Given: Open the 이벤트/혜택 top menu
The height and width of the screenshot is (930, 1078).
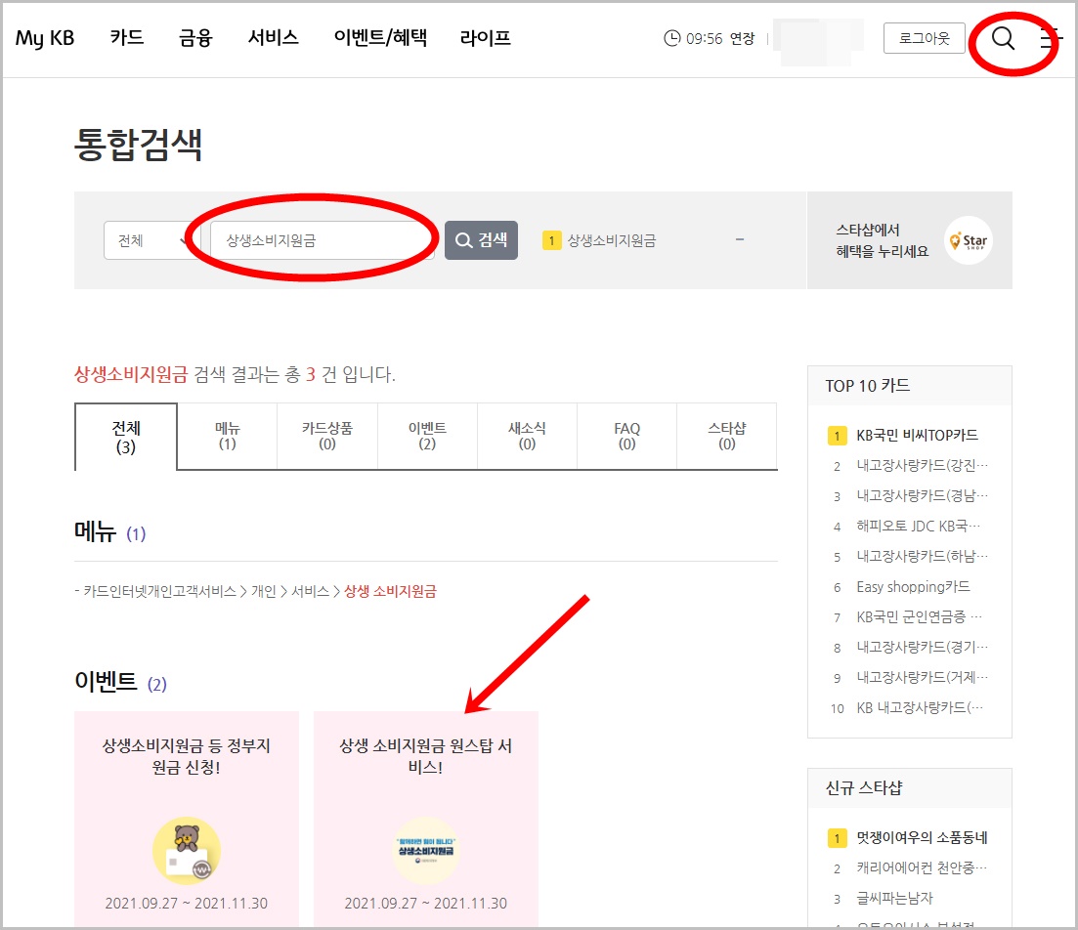Looking at the screenshot, I should 380,37.
